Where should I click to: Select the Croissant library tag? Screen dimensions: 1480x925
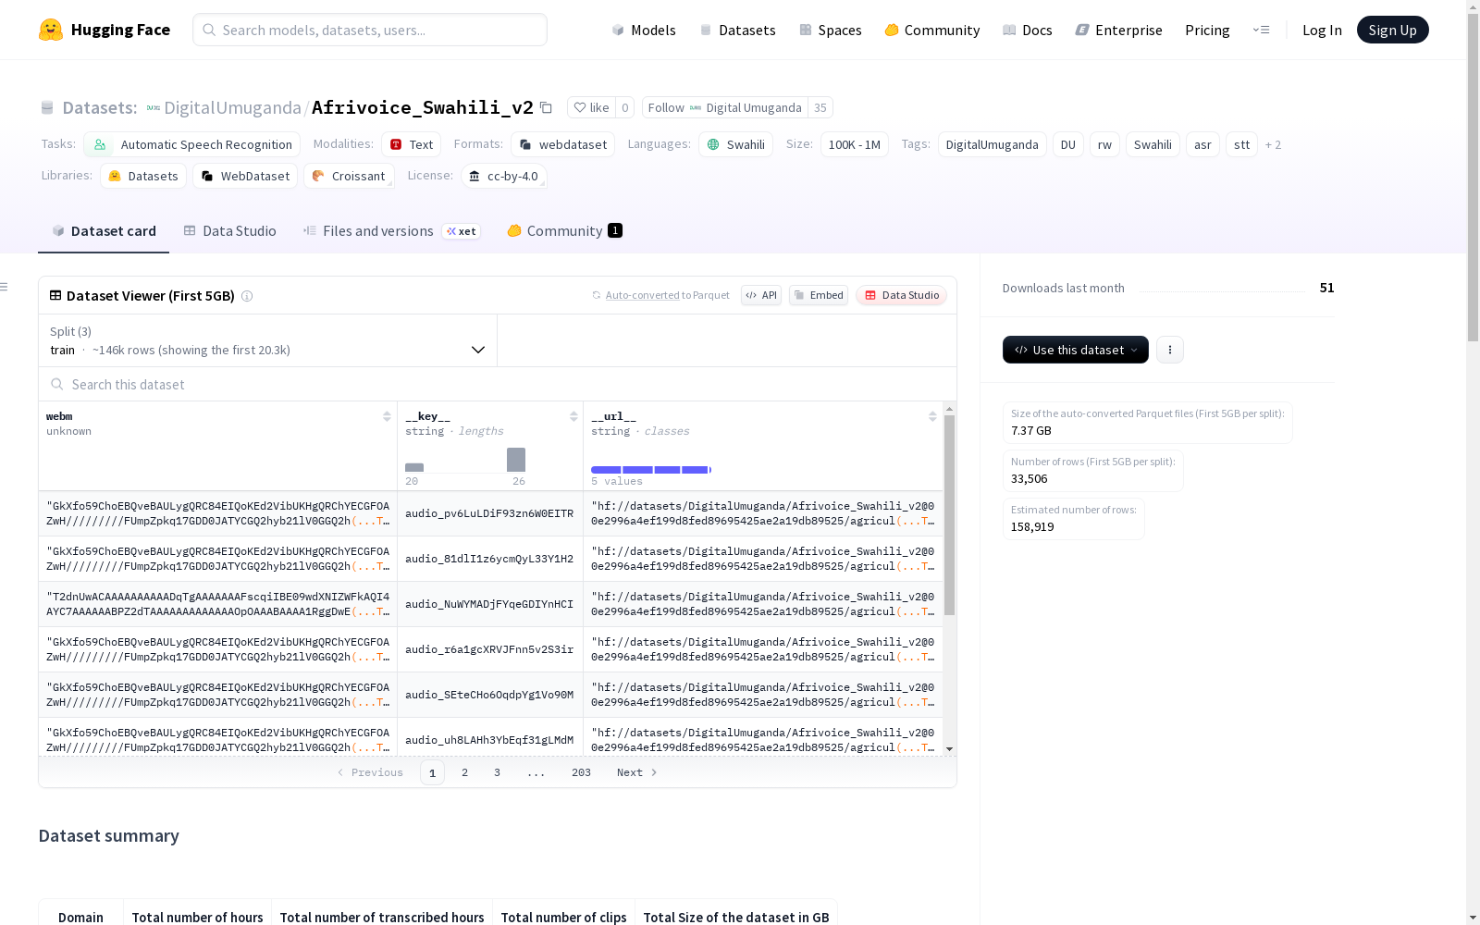click(349, 176)
